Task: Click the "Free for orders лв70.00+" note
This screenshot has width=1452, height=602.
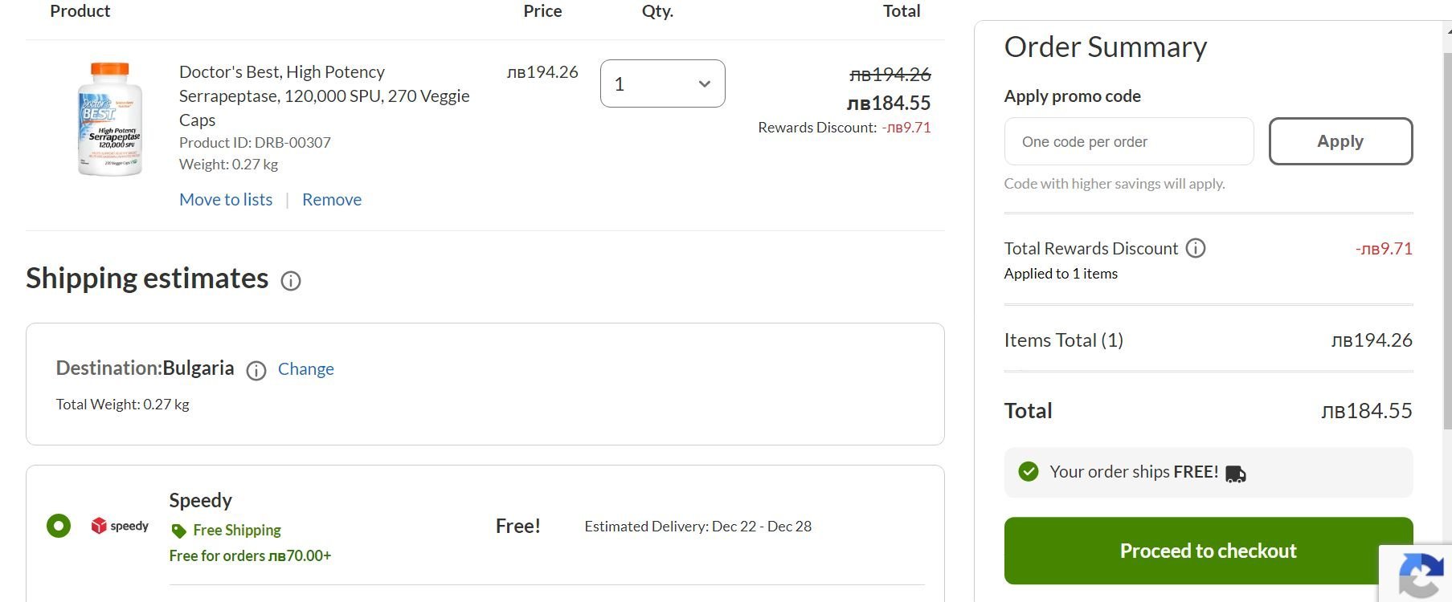Action: coord(250,555)
